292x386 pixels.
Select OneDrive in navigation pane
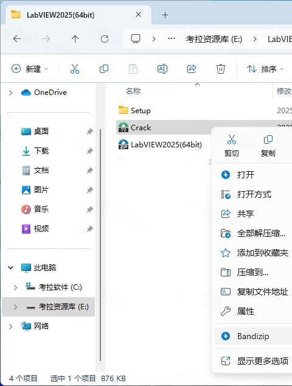click(44, 93)
